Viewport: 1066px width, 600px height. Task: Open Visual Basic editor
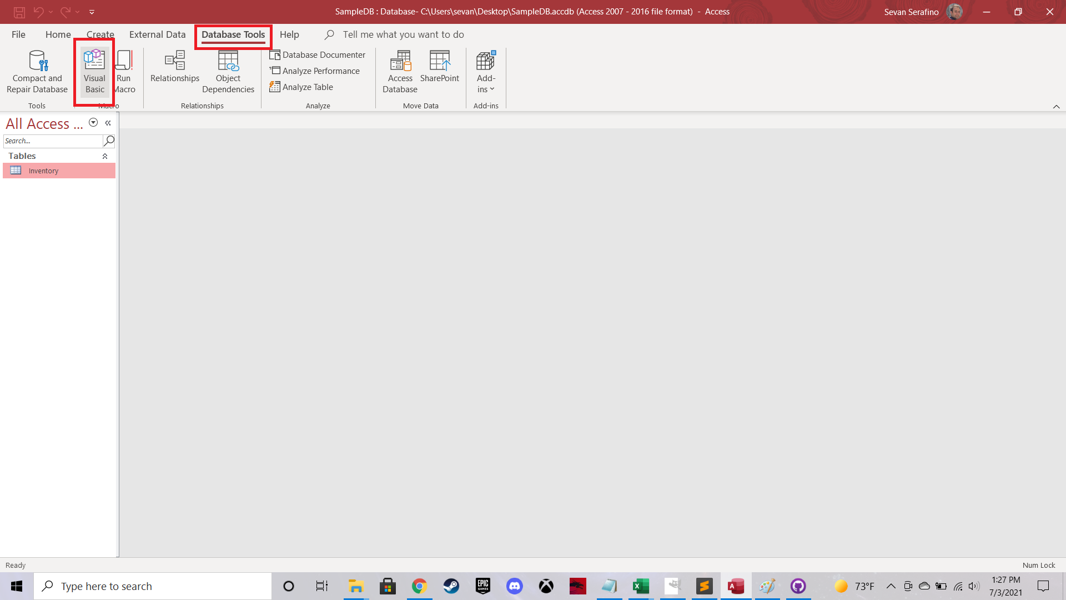(93, 71)
